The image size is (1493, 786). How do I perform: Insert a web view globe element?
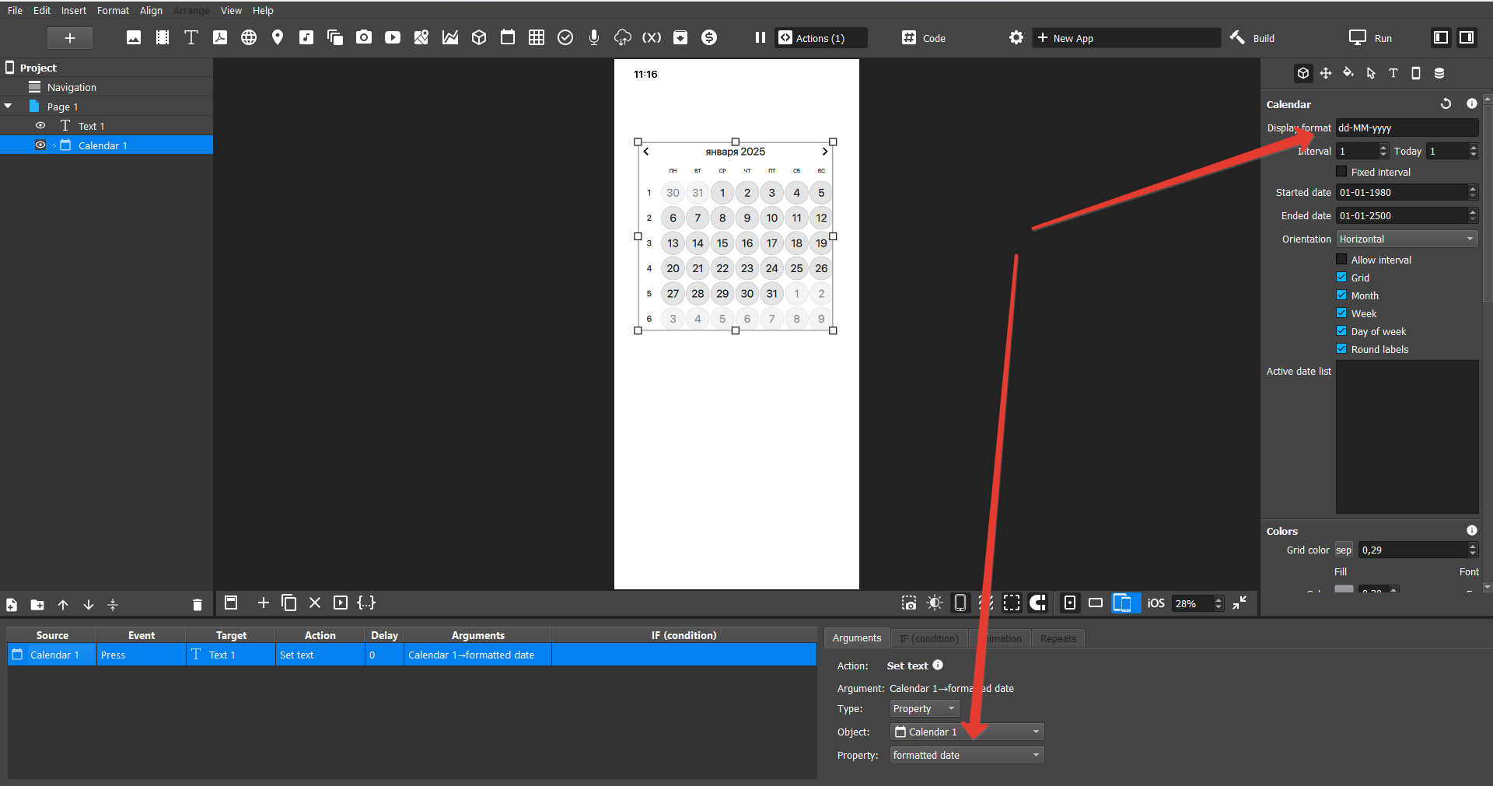coord(249,37)
